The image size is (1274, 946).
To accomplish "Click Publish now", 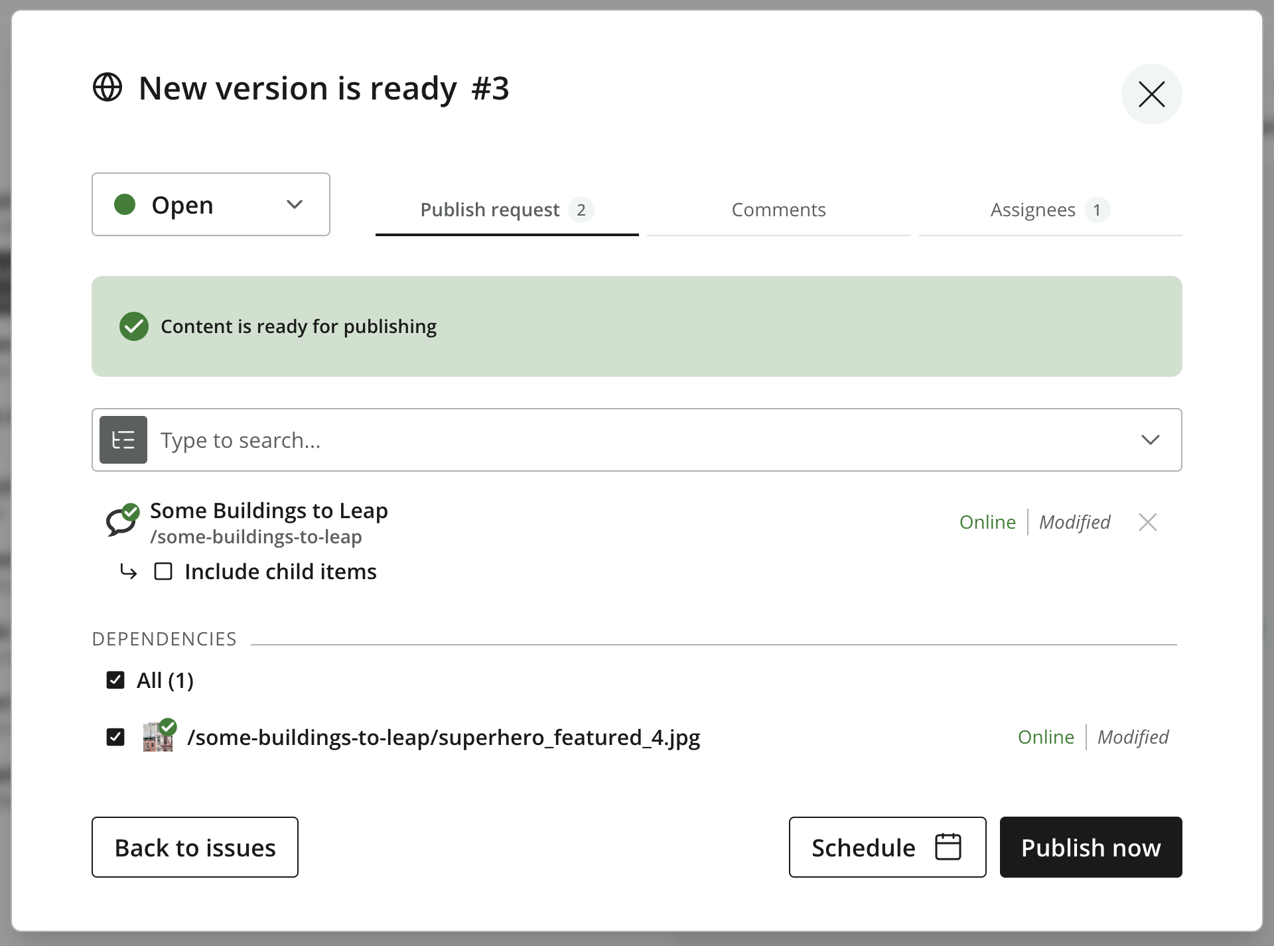I will (1091, 847).
